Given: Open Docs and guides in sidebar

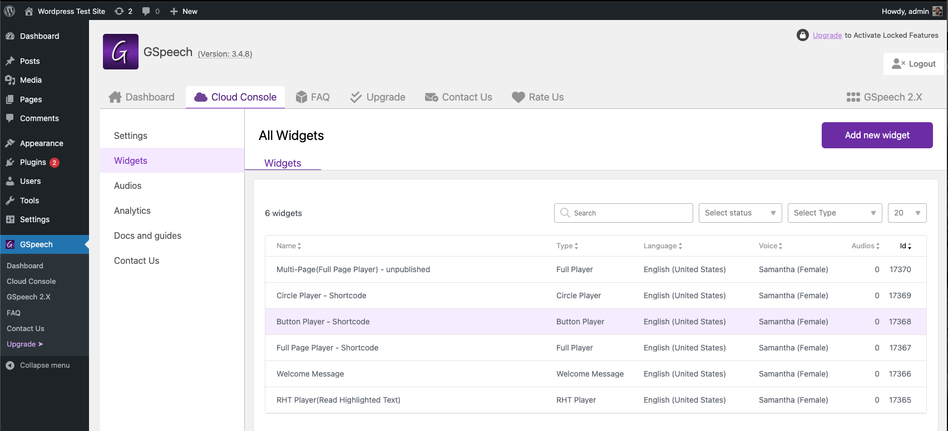Looking at the screenshot, I should point(172,235).
